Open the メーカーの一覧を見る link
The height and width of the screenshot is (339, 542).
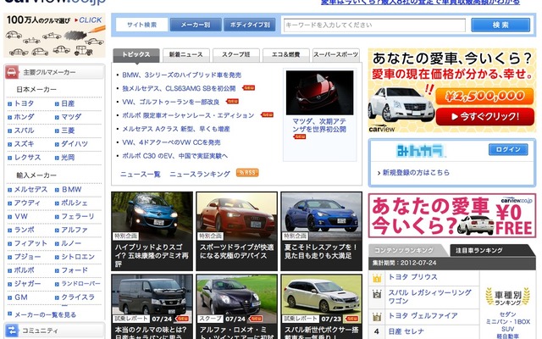[45, 314]
